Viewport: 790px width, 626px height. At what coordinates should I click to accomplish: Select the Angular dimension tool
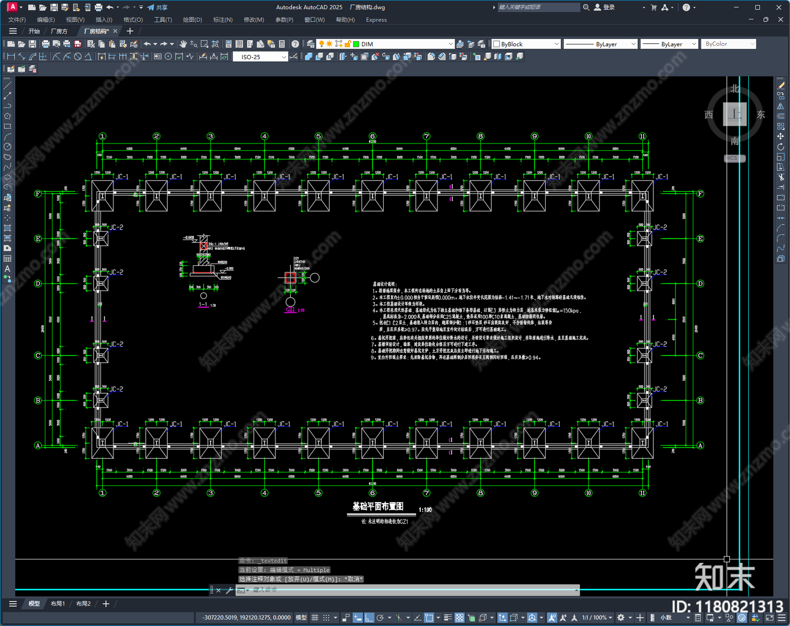point(88,57)
